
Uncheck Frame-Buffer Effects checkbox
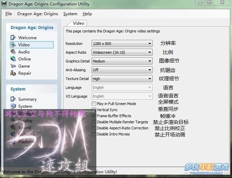tap(94, 116)
